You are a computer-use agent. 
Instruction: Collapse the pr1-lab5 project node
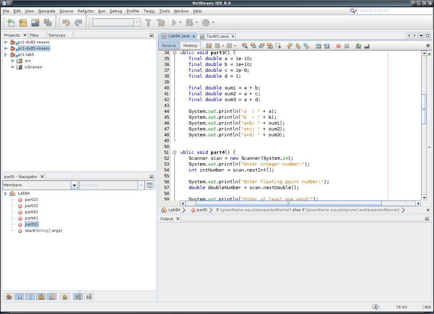tap(6, 55)
